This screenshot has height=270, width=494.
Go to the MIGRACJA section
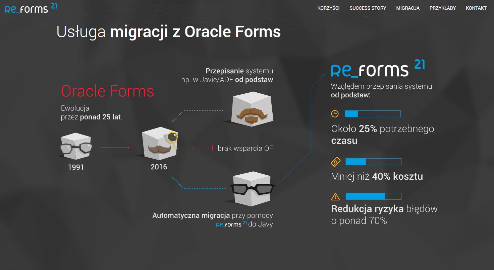(407, 8)
